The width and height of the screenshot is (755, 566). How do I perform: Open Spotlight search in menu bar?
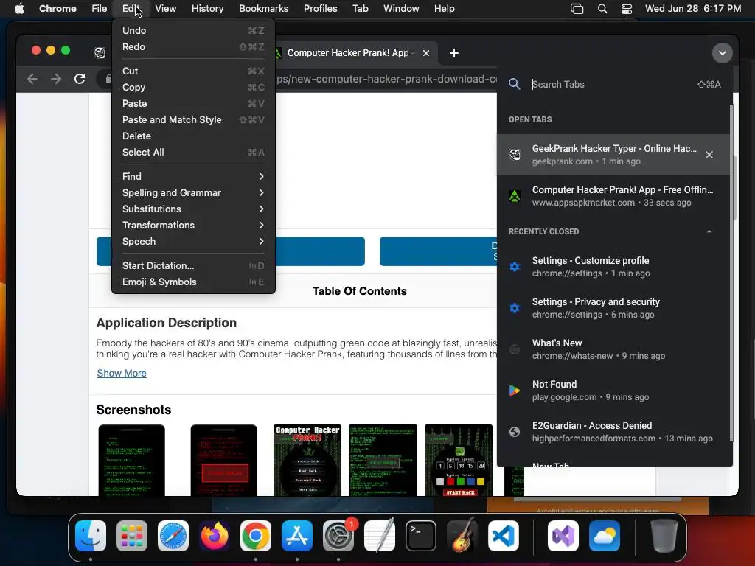pyautogui.click(x=602, y=9)
